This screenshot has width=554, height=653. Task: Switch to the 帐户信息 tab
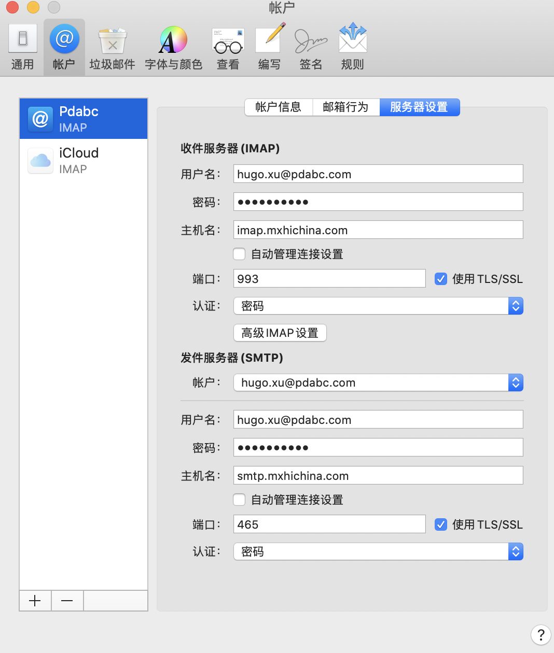[279, 107]
